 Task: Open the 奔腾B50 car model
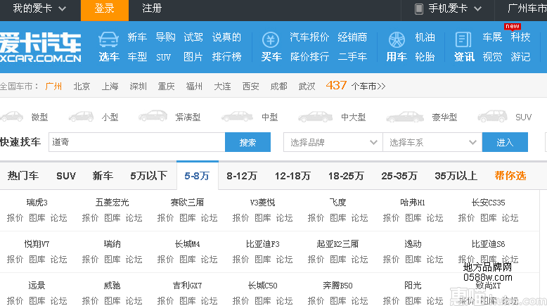[x=337, y=286]
